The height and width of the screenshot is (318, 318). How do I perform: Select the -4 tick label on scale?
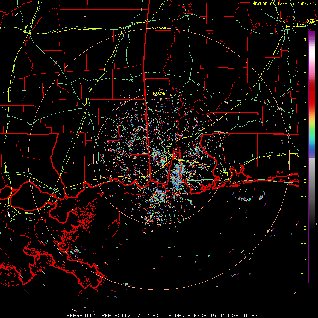click(x=304, y=212)
